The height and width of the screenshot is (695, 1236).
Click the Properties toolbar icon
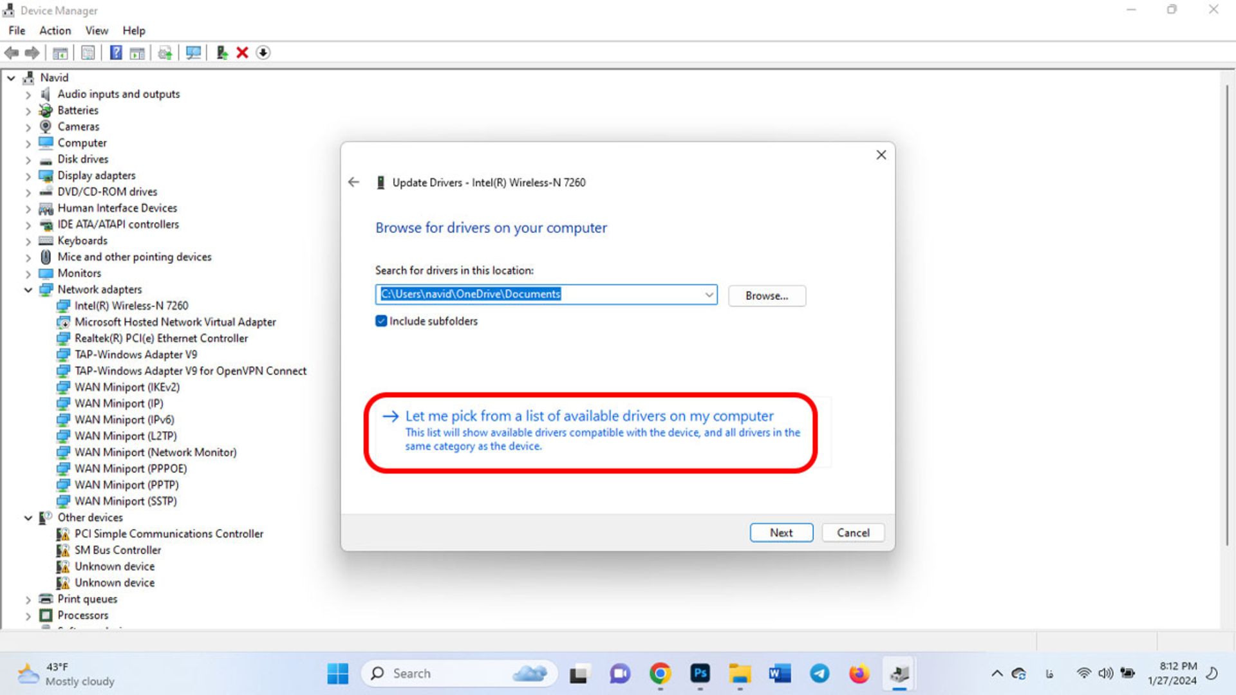tap(88, 53)
